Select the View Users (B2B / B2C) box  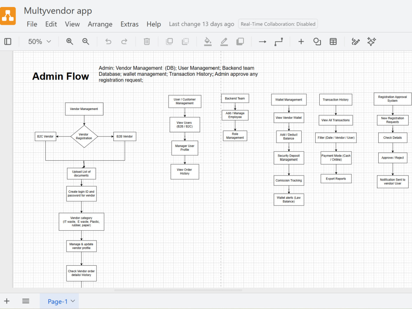click(185, 124)
